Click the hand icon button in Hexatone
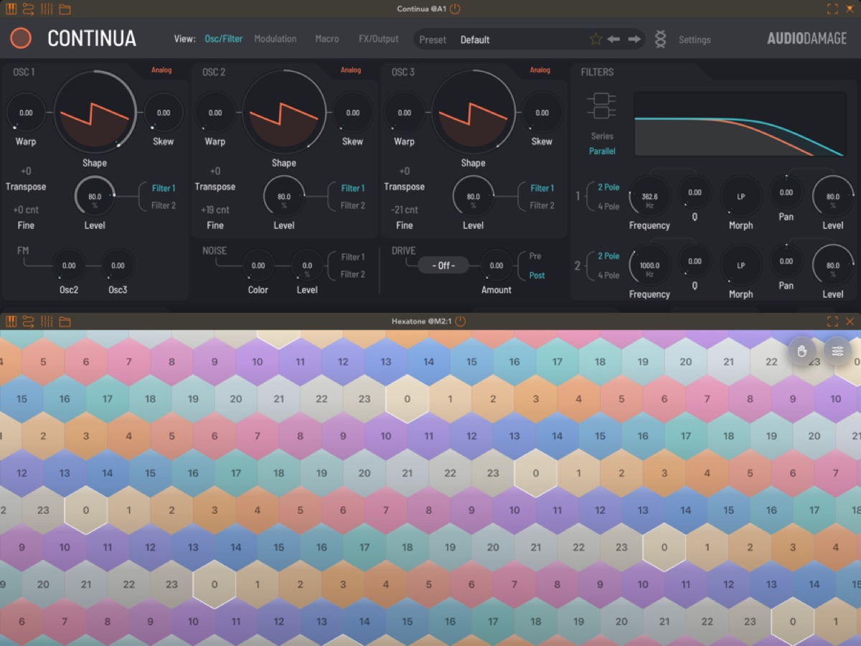This screenshot has width=861, height=646. point(802,351)
